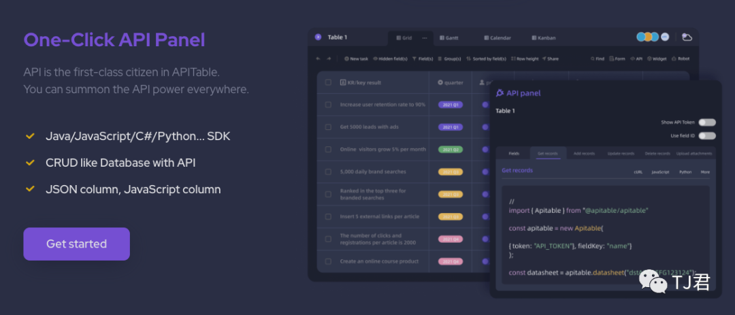Click the KR/key result column header
The height and width of the screenshot is (315, 735).
pyautogui.click(x=360, y=82)
